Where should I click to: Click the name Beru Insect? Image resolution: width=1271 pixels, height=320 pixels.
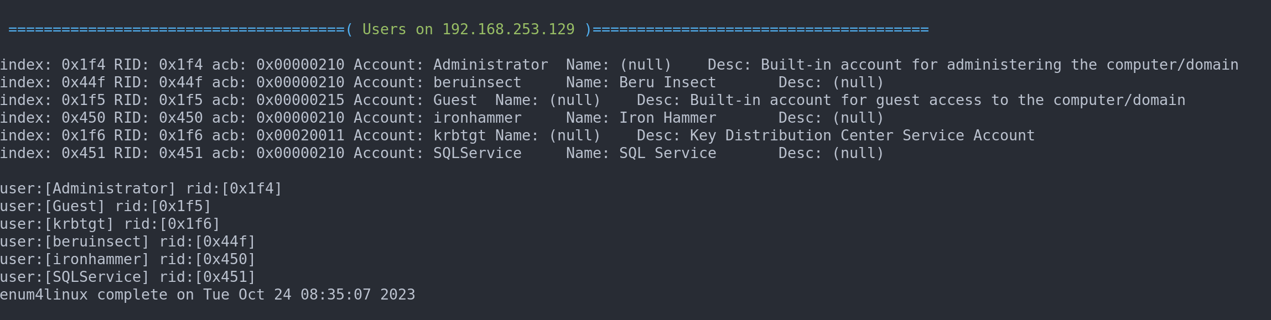(667, 83)
